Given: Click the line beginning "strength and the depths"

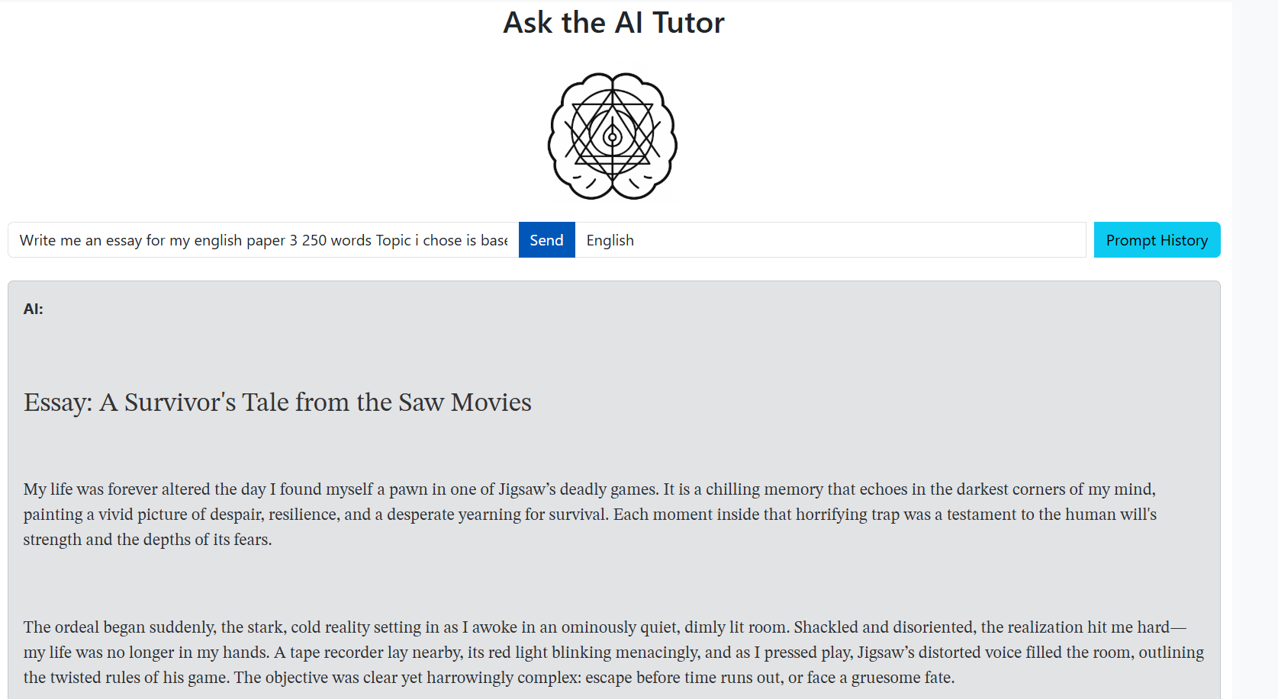Looking at the screenshot, I should [x=147, y=540].
